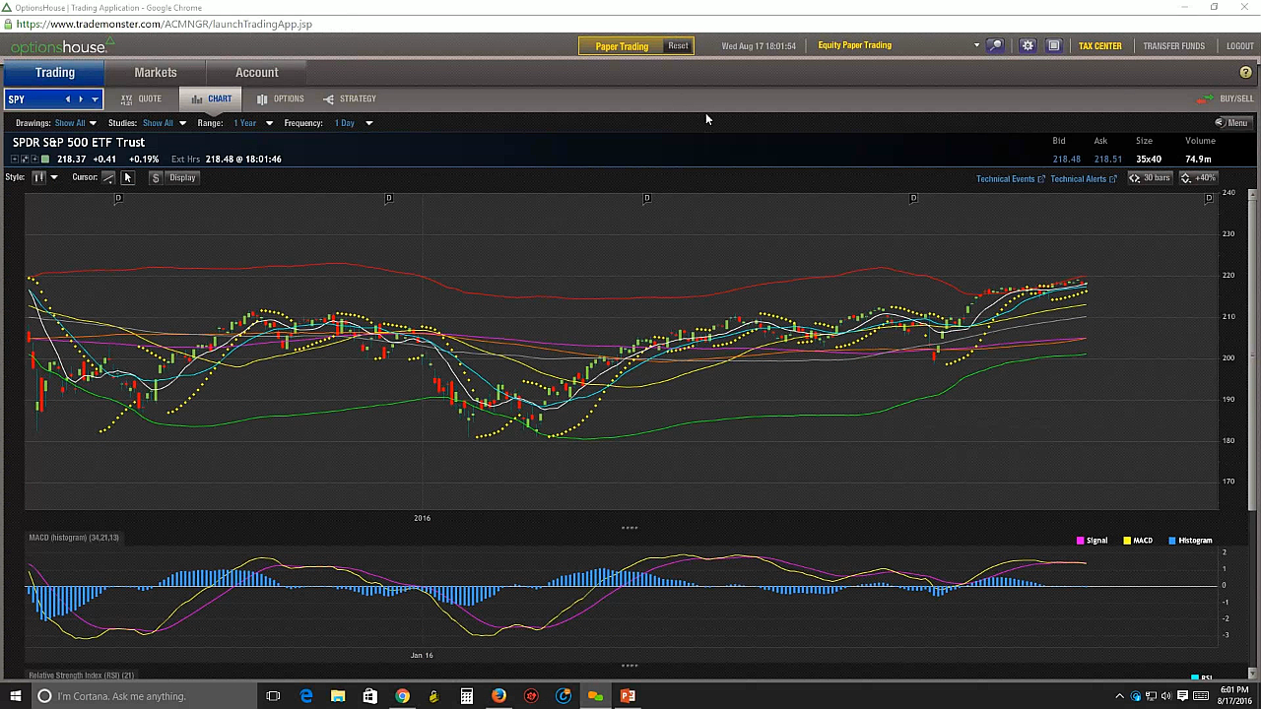Open the settings gear icon
The image size is (1261, 709).
[x=1028, y=45]
